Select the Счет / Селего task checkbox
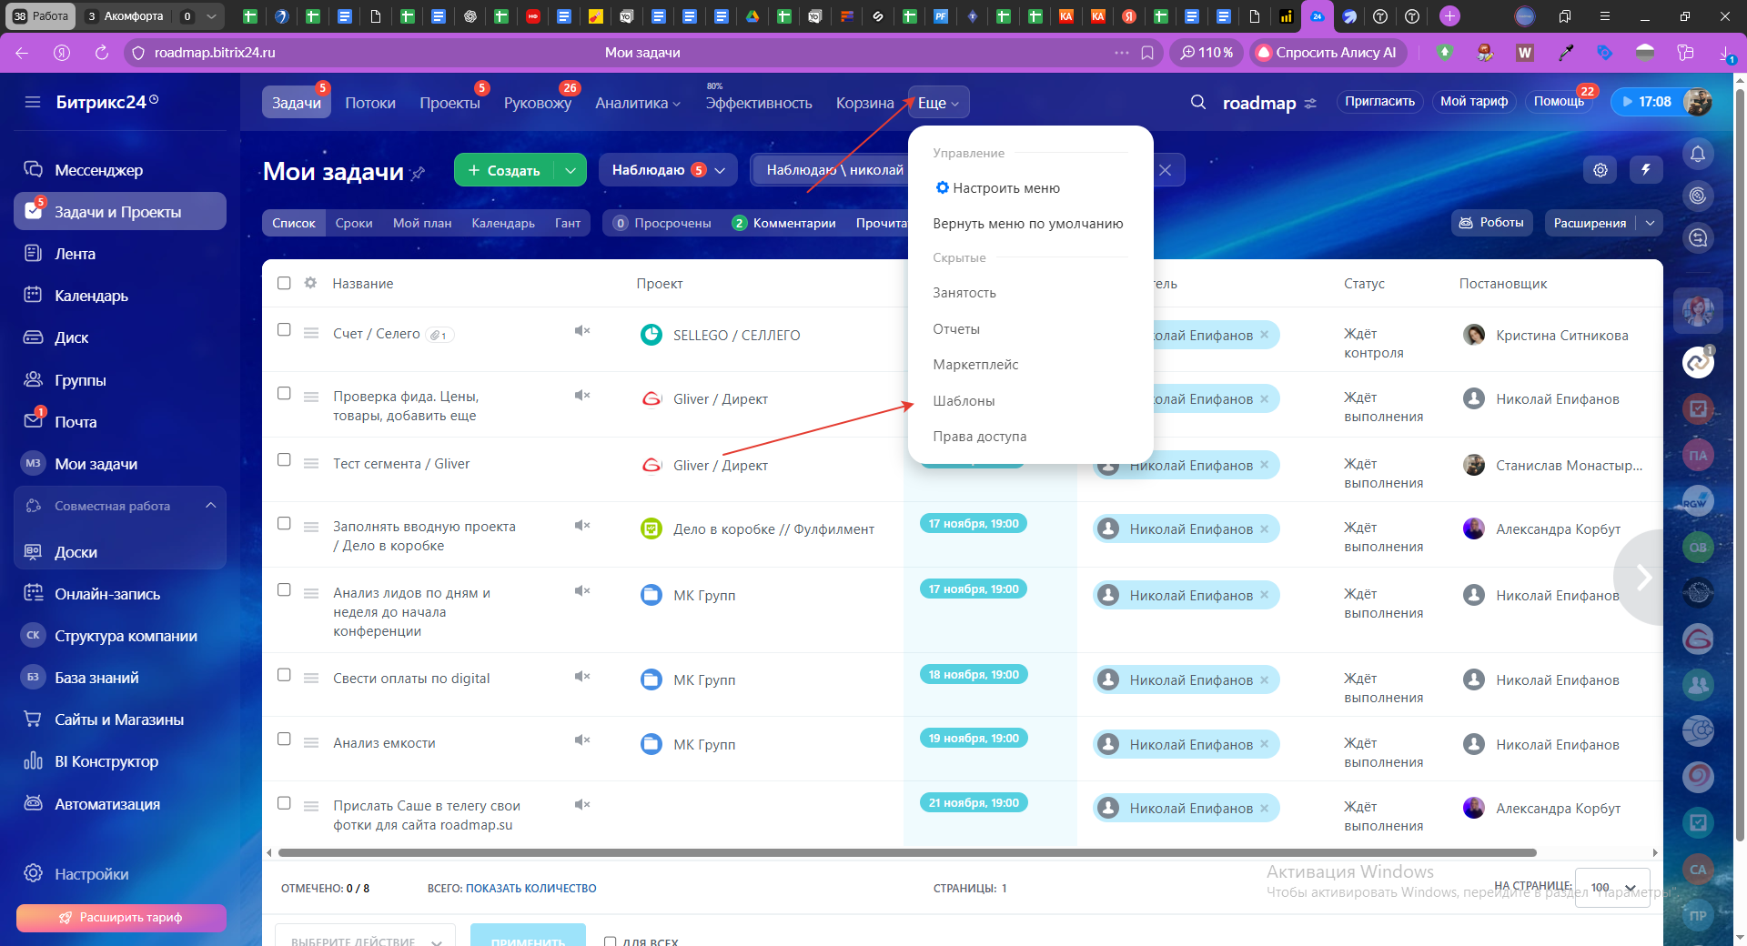Image resolution: width=1747 pixels, height=946 pixels. tap(284, 329)
